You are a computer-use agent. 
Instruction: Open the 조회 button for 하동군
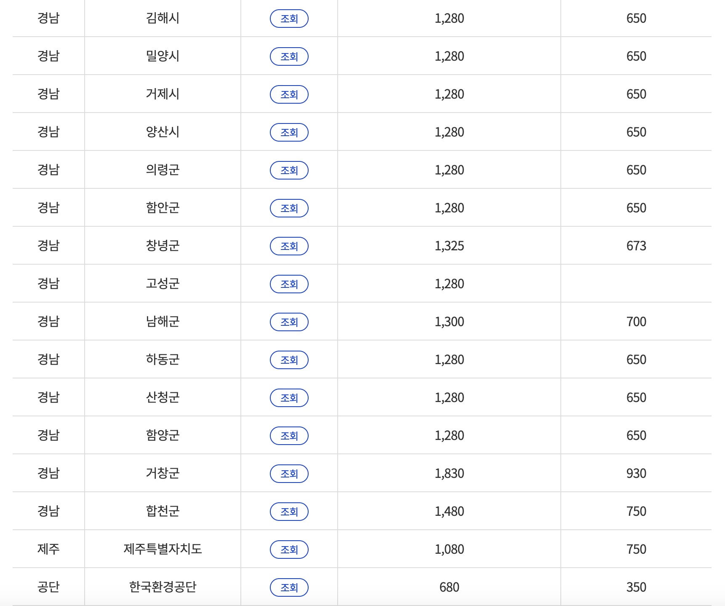point(289,360)
